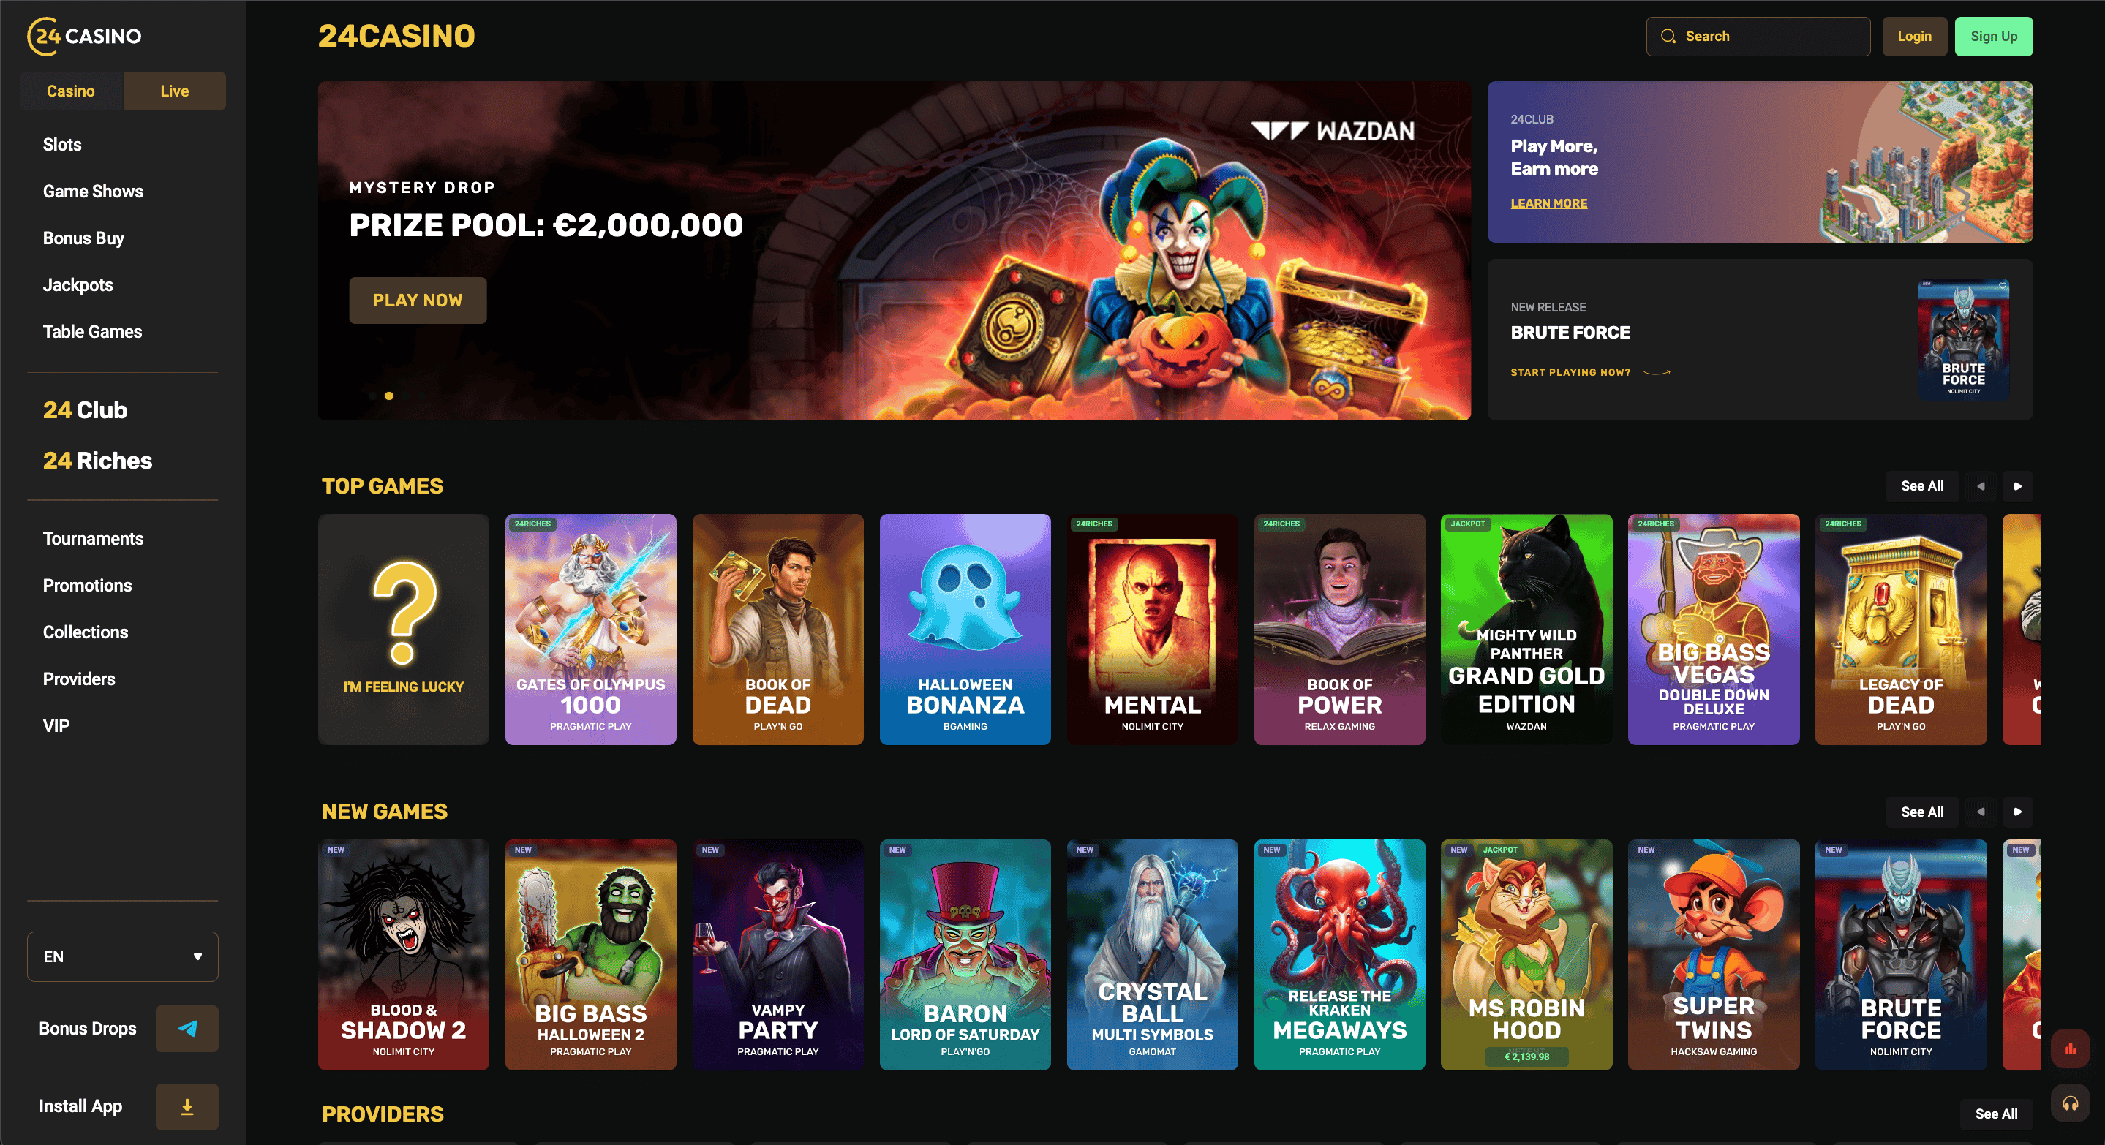
Task: Open the Slots menu item
Action: (62, 145)
